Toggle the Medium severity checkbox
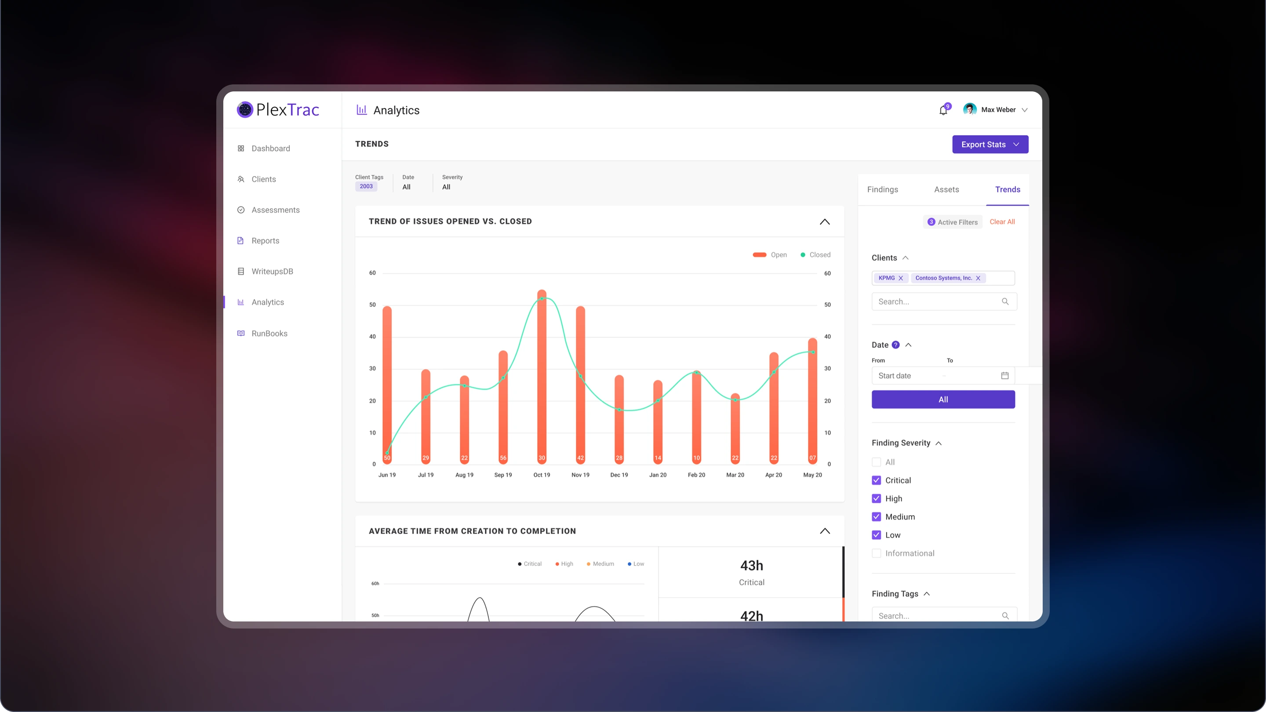The height and width of the screenshot is (712, 1266). 876,517
